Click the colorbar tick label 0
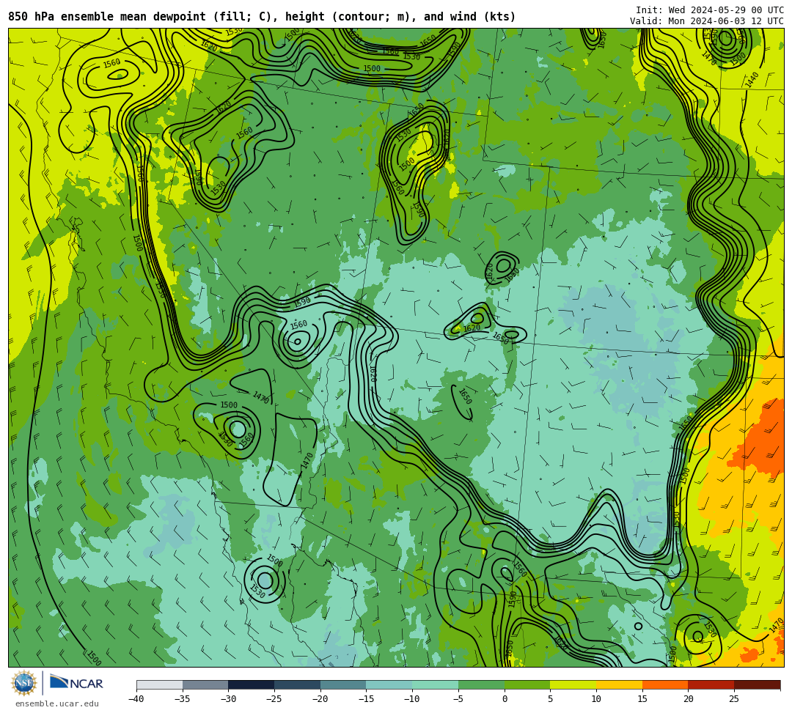Screen dimensions: 792x713 504,699
